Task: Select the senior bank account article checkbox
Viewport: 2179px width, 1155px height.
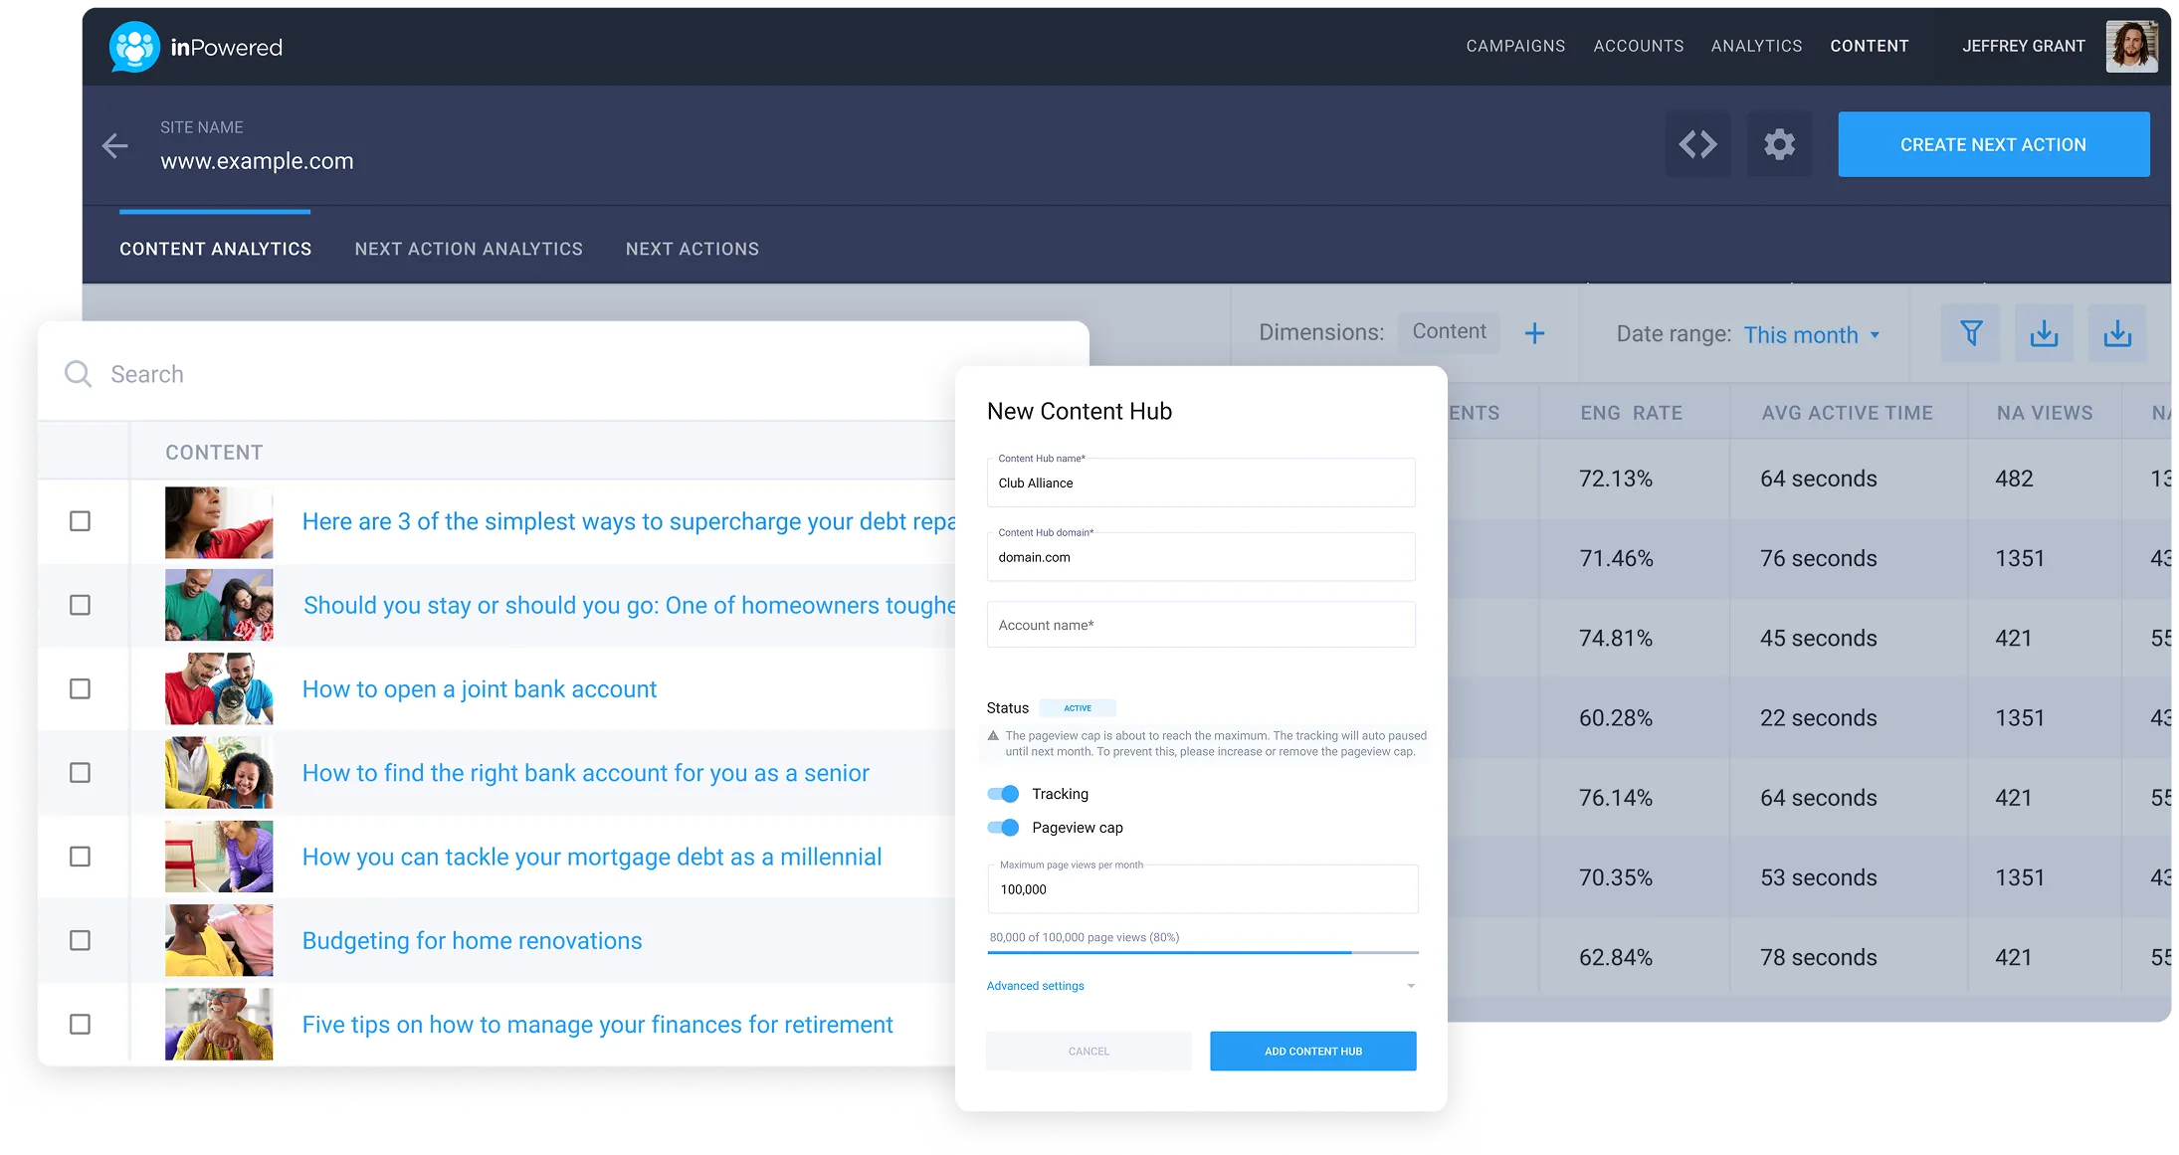Action: tap(81, 773)
